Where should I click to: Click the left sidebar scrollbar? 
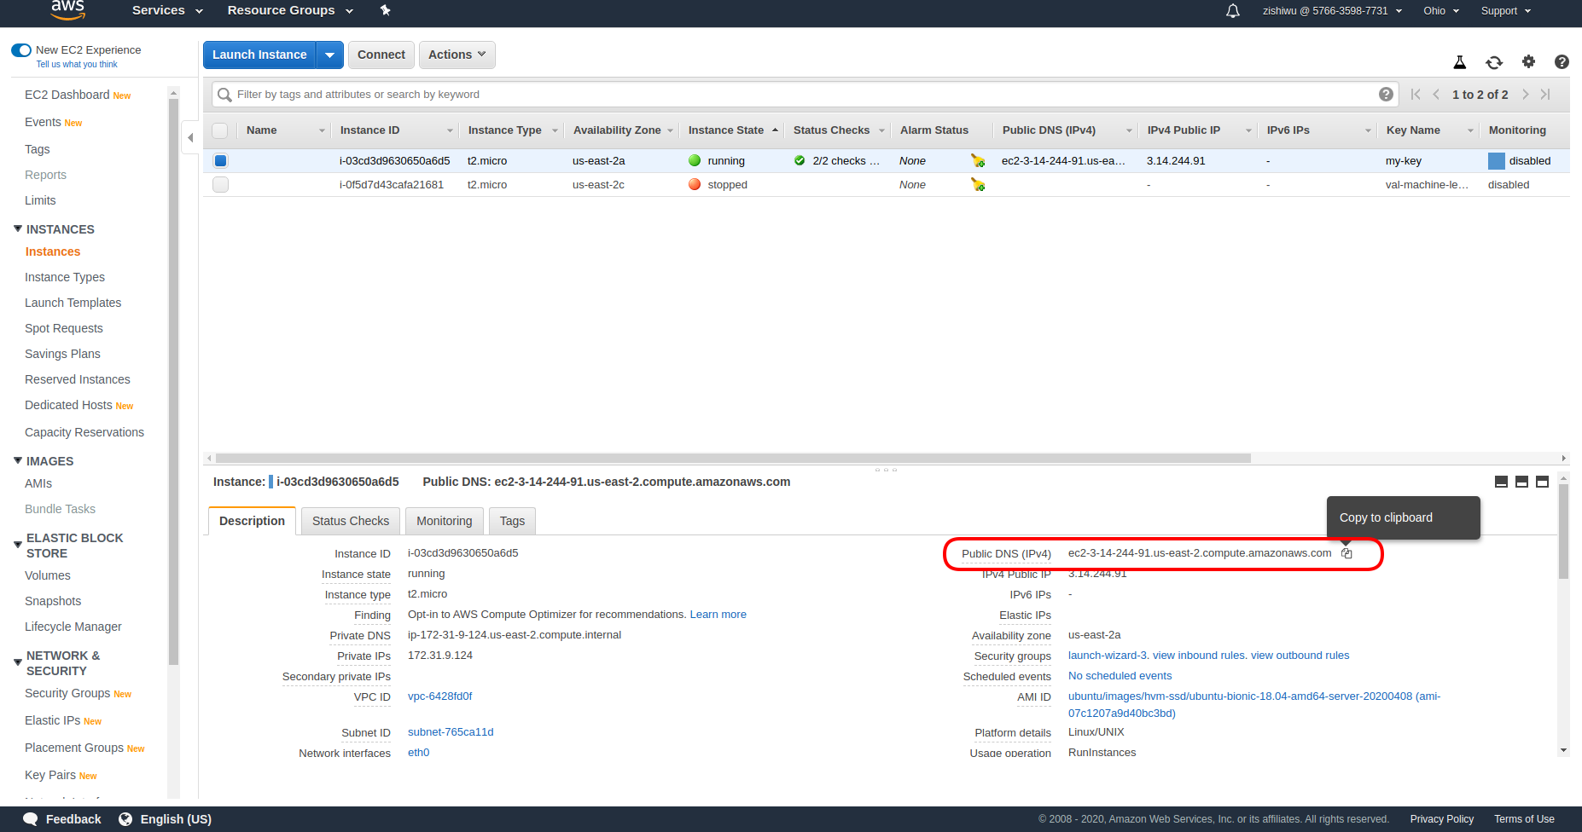point(173,382)
